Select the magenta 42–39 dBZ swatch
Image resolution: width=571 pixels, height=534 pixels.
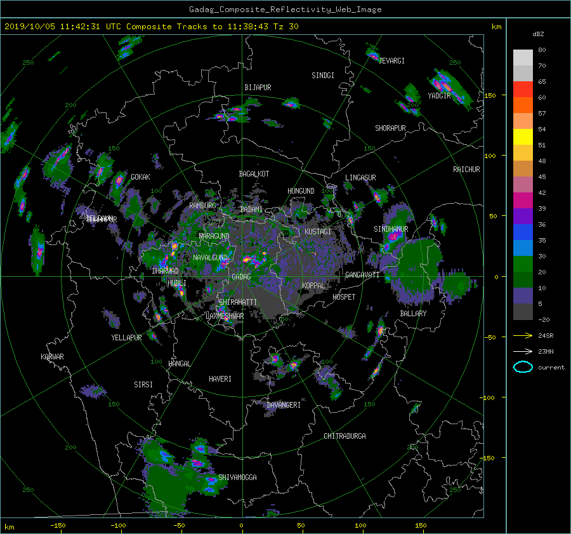click(523, 201)
